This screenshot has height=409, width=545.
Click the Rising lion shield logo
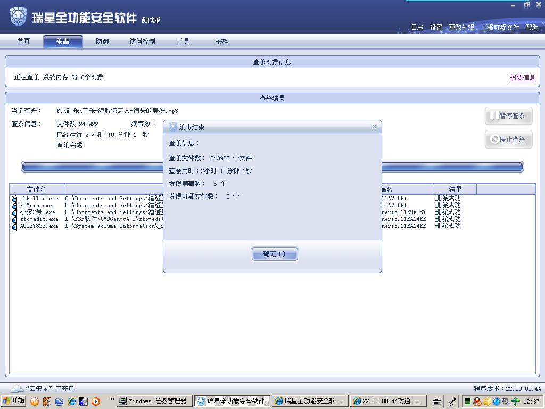coord(18,17)
